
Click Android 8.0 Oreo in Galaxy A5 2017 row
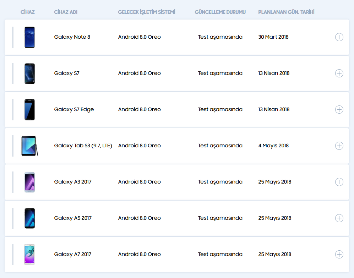[x=139, y=218]
